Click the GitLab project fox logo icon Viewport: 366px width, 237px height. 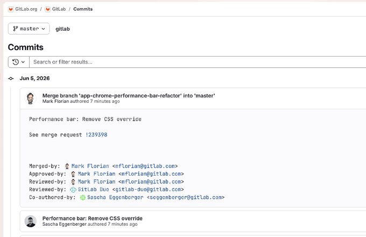pyautogui.click(x=47, y=9)
